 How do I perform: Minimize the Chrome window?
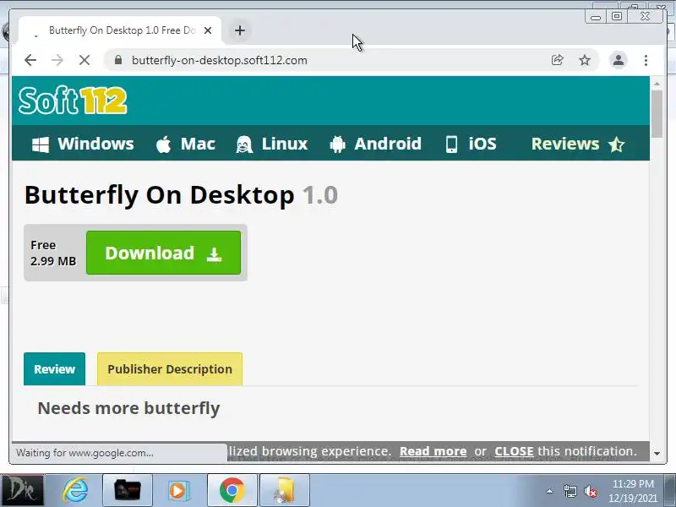point(596,17)
